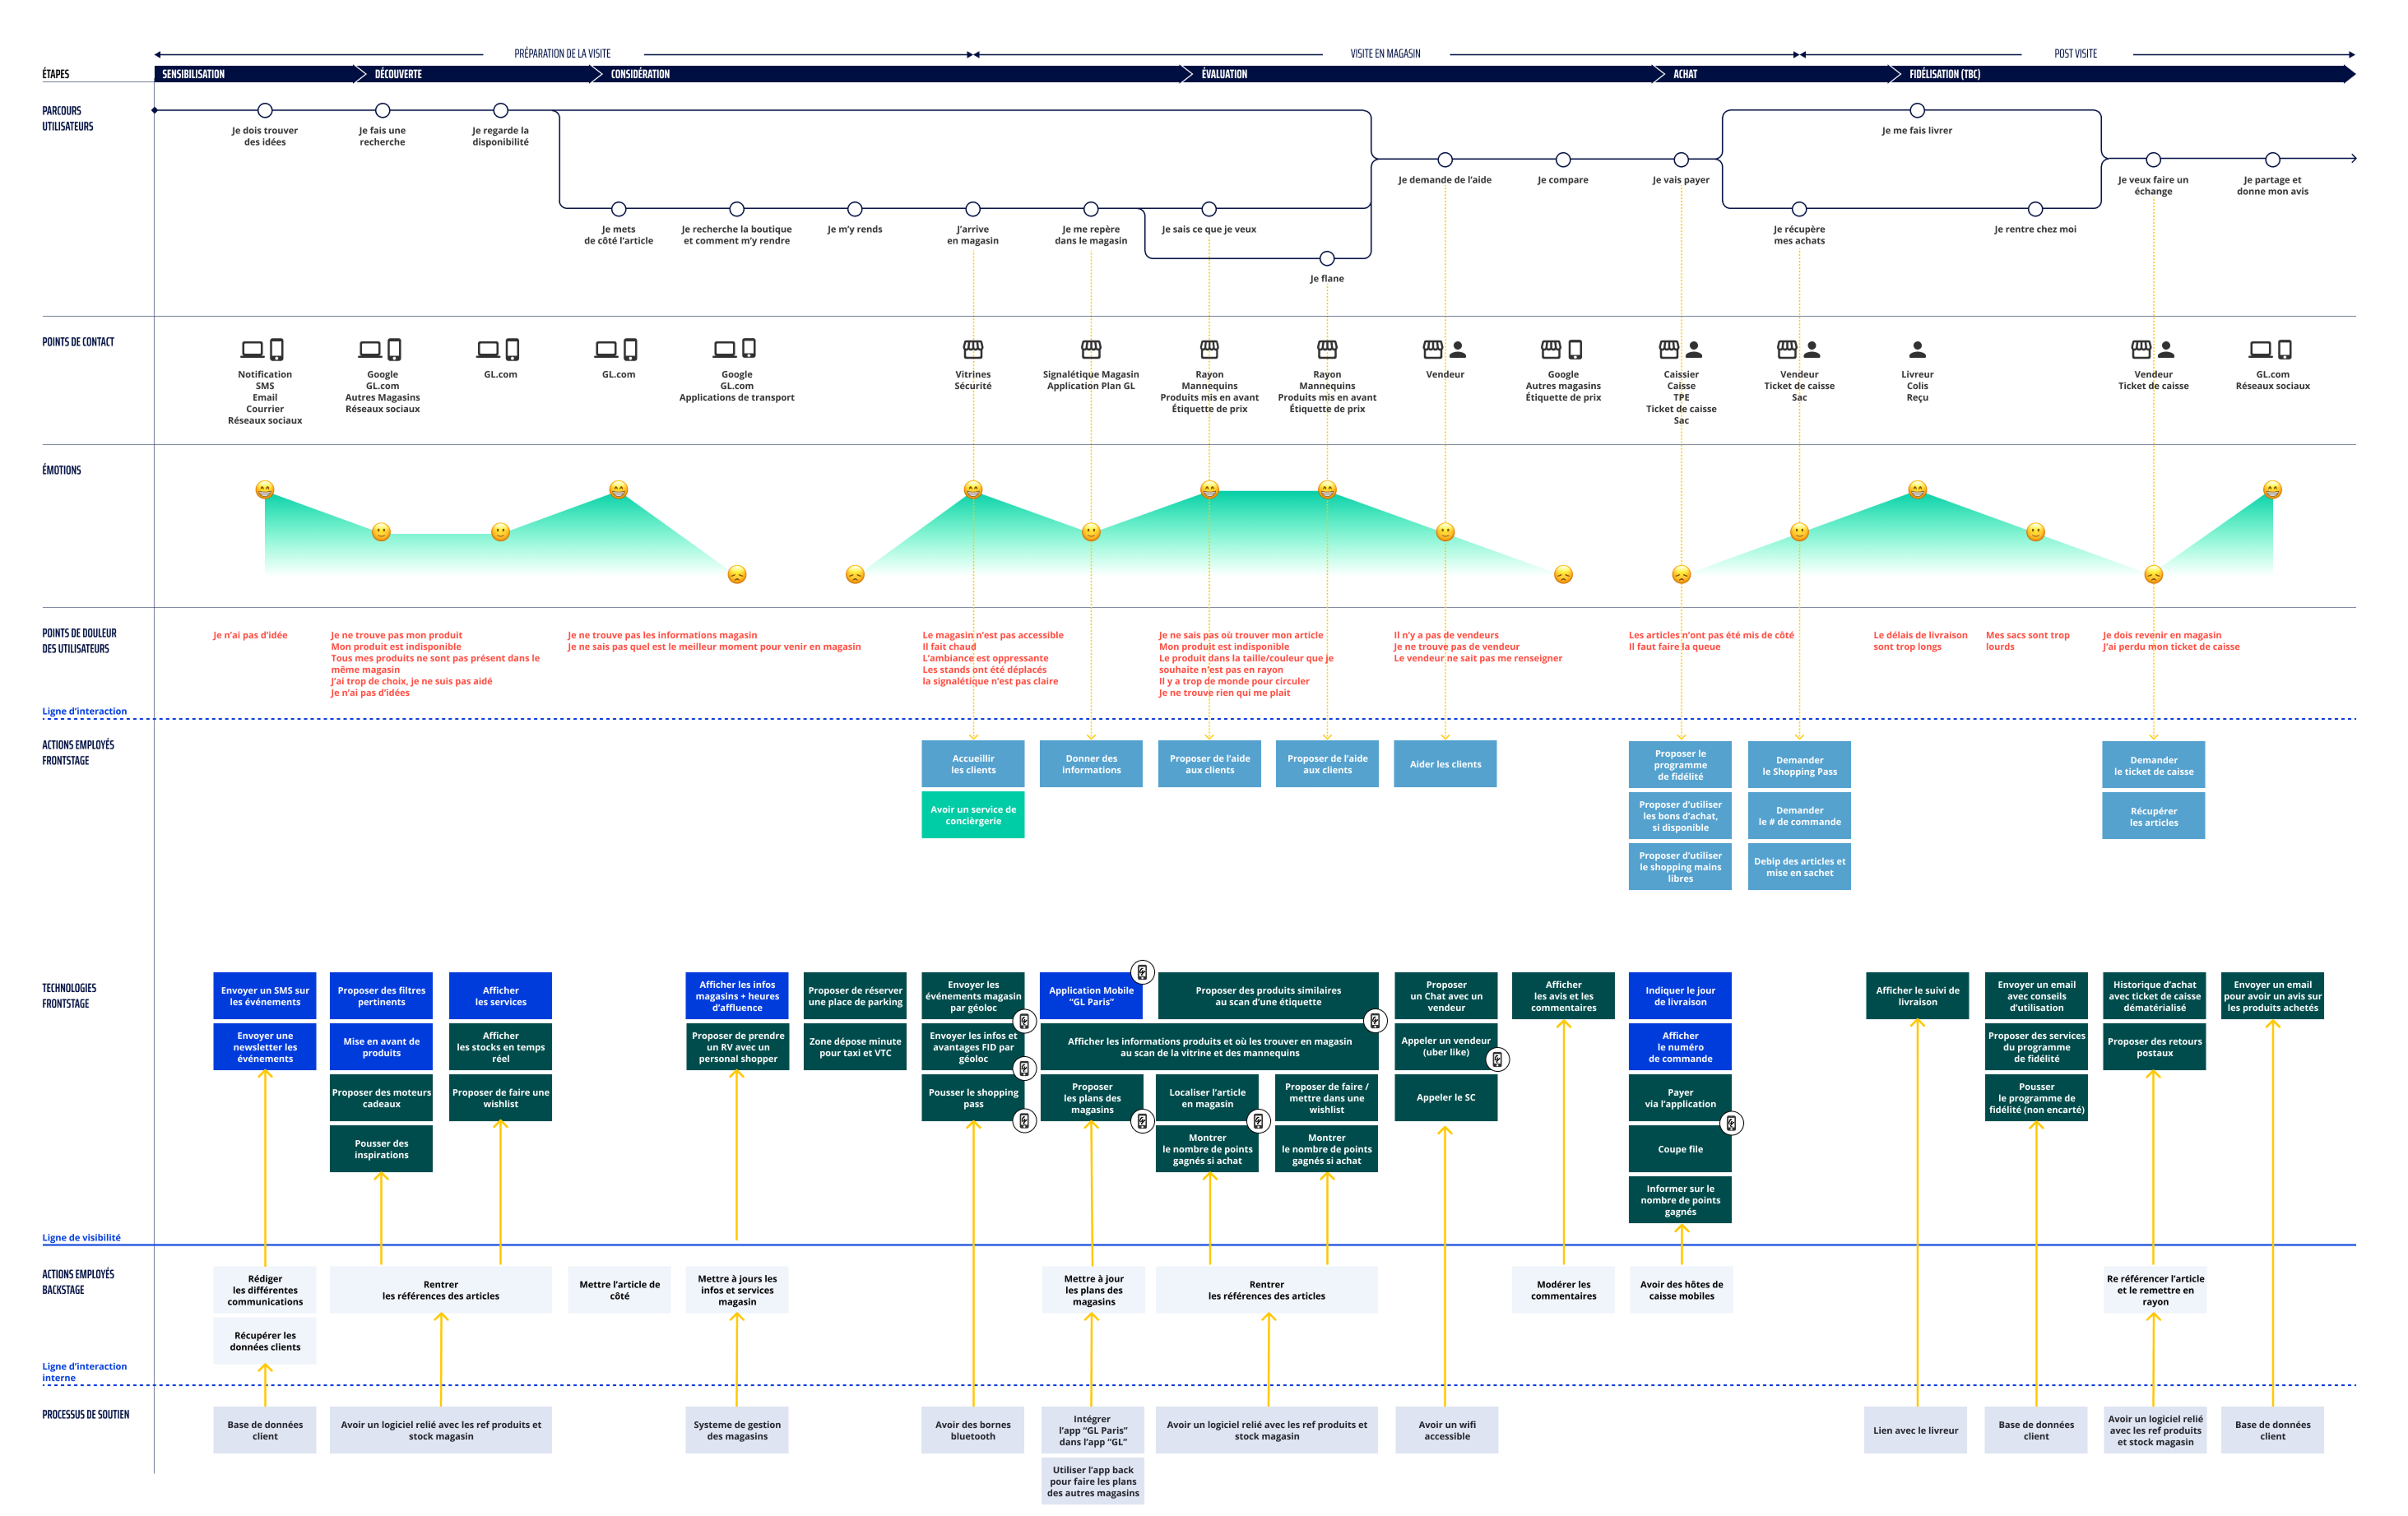Switch to the ACHAT stage header
Image resolution: width=2408 pixels, height=1516 pixels.
point(1685,73)
